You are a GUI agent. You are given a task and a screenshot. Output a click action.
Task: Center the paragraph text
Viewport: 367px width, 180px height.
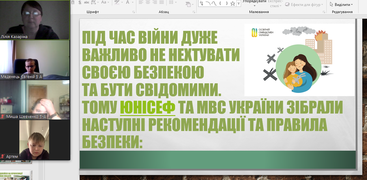point(148,2)
